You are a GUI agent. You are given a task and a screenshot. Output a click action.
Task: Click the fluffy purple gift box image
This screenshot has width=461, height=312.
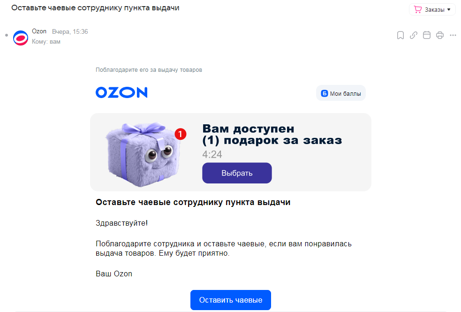click(143, 154)
